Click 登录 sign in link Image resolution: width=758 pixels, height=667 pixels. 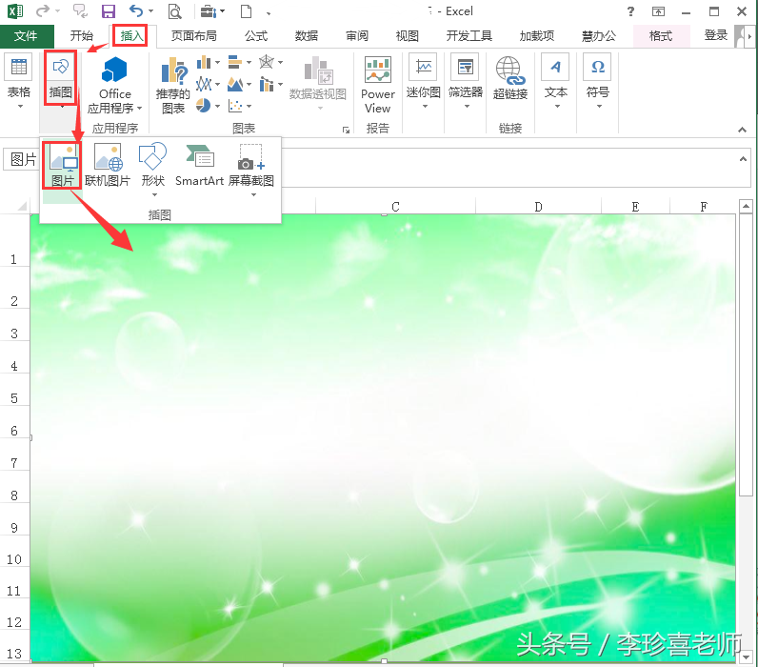(x=715, y=35)
